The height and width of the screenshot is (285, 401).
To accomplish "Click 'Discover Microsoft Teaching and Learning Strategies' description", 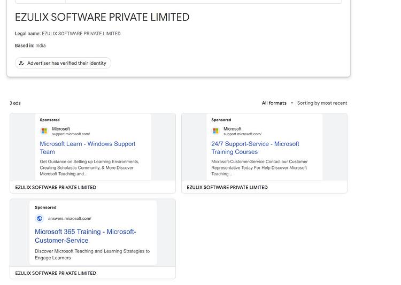I will click(92, 255).
